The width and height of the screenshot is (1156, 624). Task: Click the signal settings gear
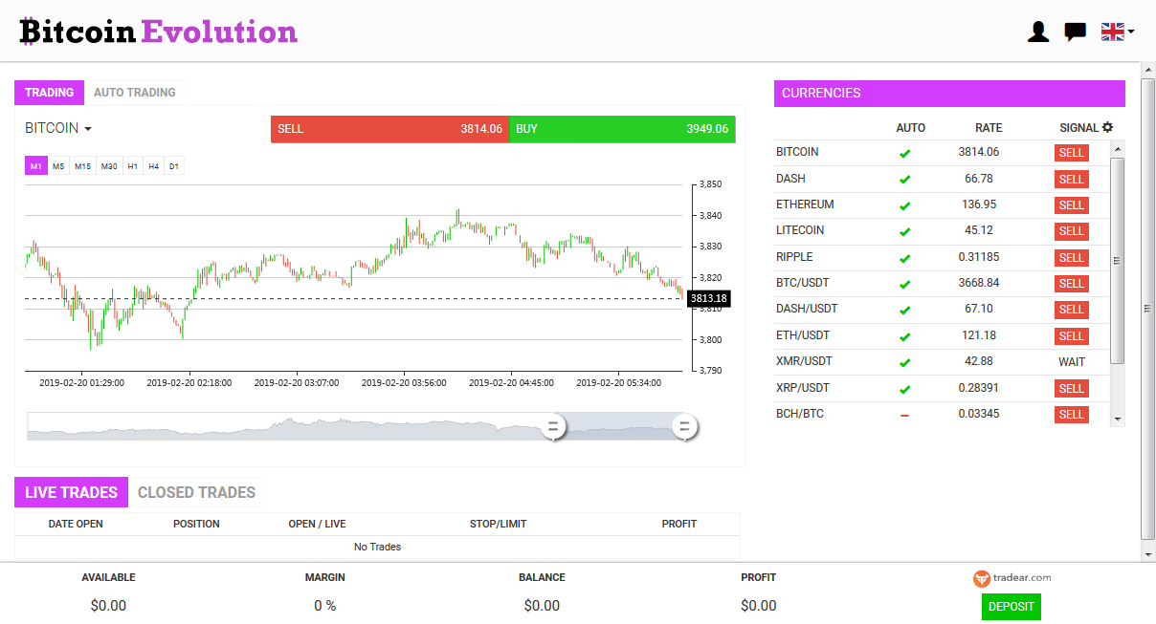coord(1108,126)
